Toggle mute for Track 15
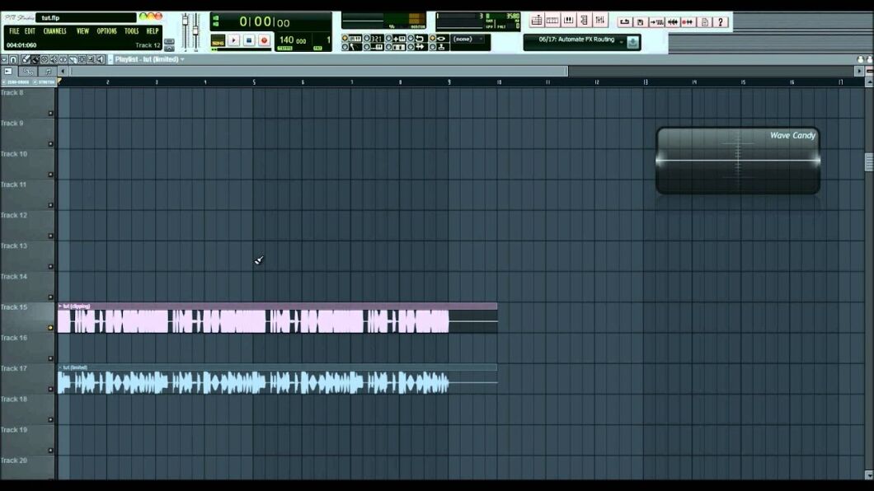Screen dimensions: 874x491 [x=49, y=328]
